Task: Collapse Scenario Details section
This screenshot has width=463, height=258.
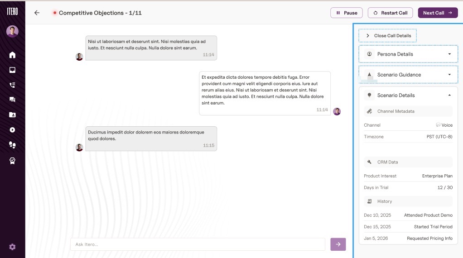Action: click(408, 95)
